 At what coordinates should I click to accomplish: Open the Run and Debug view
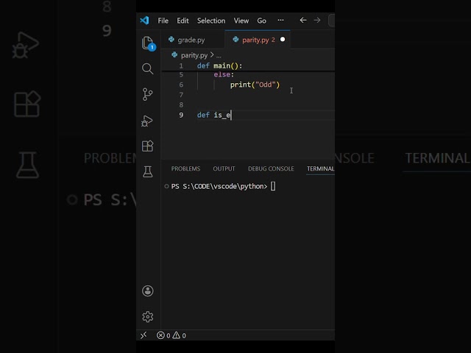click(x=147, y=121)
